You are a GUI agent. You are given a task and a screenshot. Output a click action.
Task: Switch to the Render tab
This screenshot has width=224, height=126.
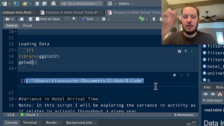coord(51,122)
